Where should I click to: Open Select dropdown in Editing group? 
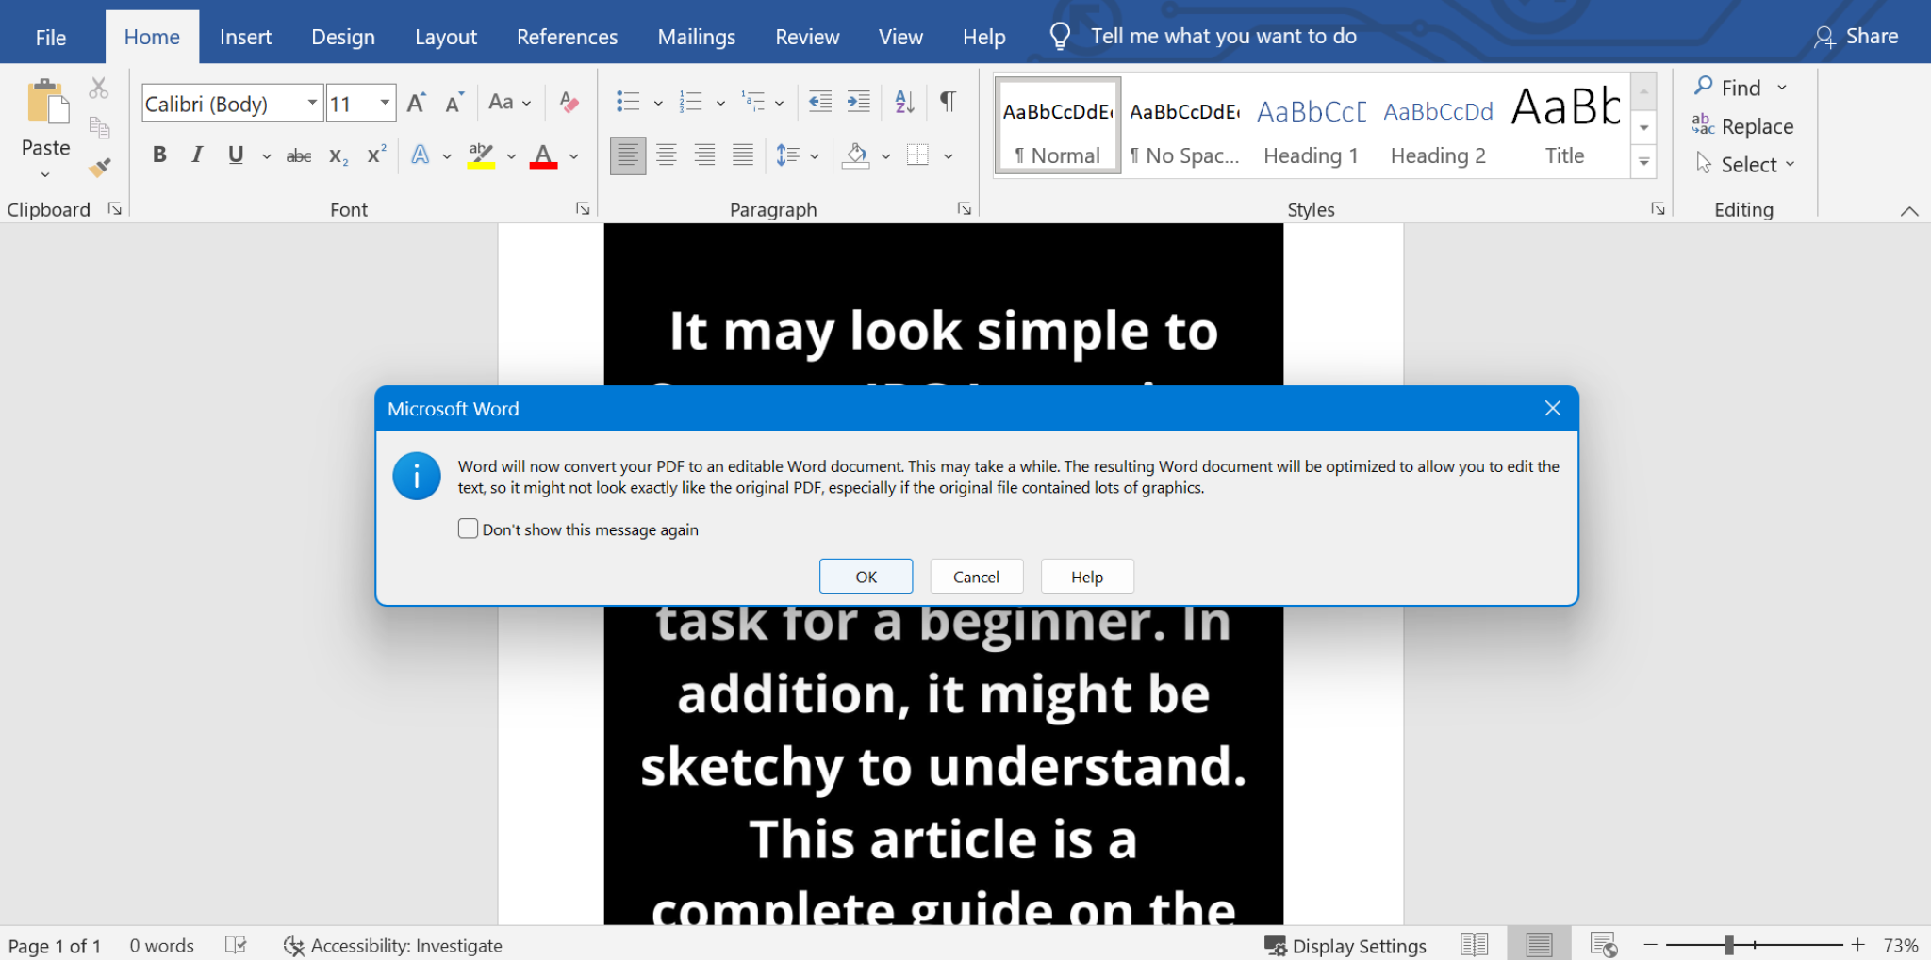pos(1744,164)
